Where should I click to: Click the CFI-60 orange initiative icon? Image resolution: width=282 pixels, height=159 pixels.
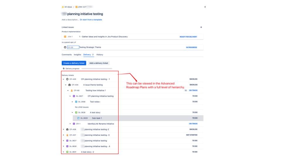[72, 90]
